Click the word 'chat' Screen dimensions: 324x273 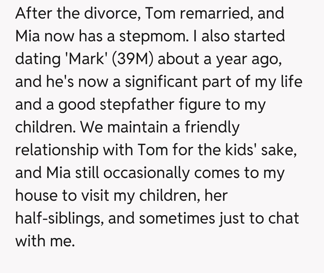pyautogui.click(x=283, y=218)
